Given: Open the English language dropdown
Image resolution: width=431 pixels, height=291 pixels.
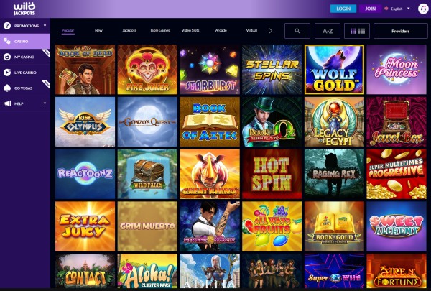Looking at the screenshot, I should click(x=397, y=9).
